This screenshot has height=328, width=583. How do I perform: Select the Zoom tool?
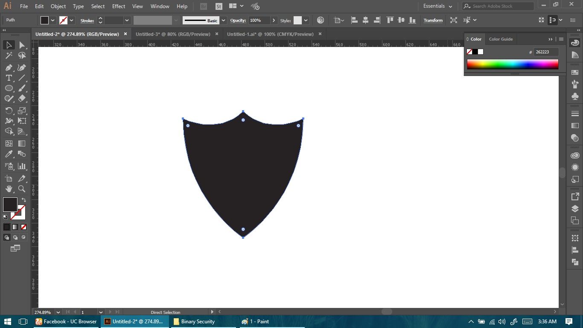point(22,189)
